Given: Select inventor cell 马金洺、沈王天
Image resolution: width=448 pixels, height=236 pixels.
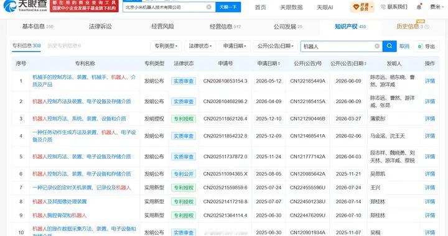Looking at the screenshot, I should click(x=388, y=136).
